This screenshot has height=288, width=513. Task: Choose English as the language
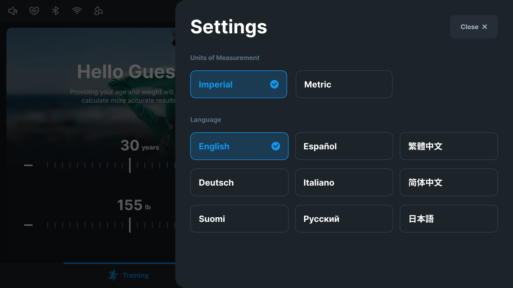tap(239, 146)
